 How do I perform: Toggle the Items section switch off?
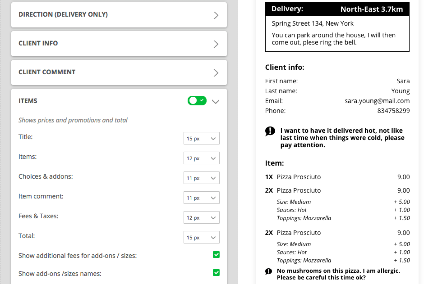197,101
